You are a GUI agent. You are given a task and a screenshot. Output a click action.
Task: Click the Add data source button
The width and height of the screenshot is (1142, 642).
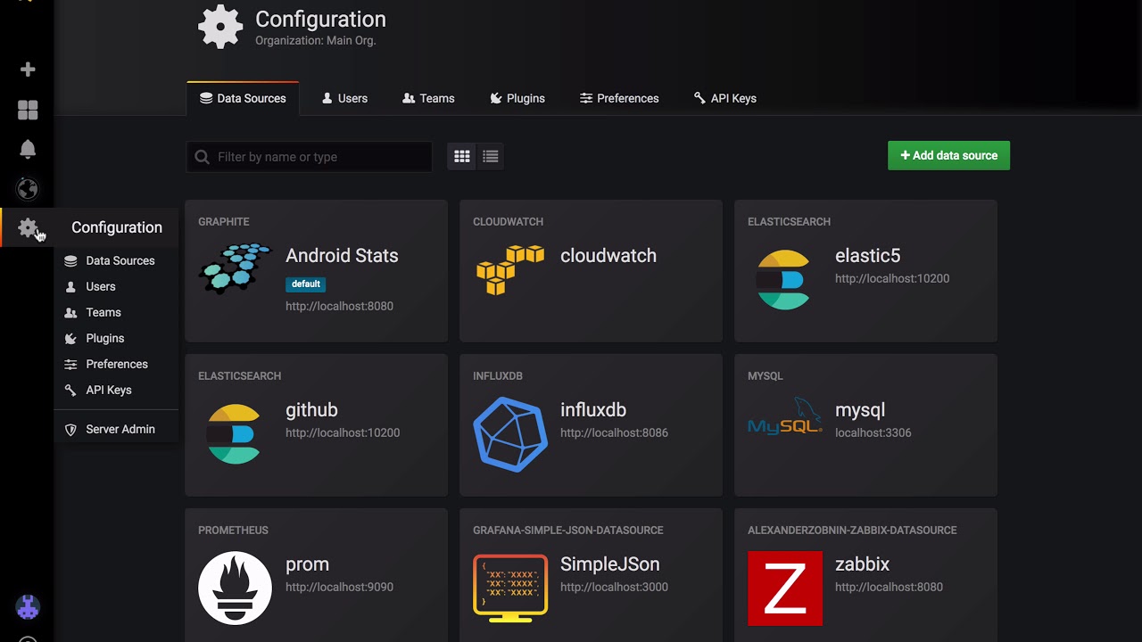[x=948, y=155]
